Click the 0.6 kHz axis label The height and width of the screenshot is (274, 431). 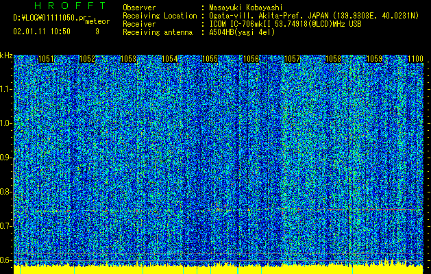tap(6, 260)
